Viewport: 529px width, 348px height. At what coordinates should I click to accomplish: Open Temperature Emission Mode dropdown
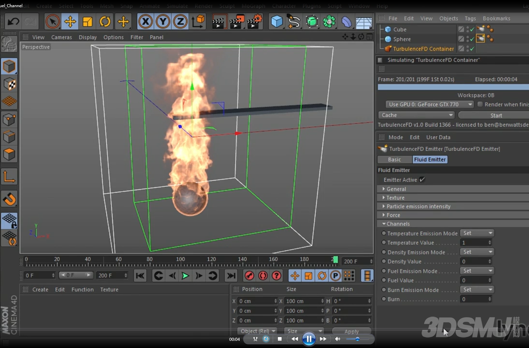click(x=477, y=233)
